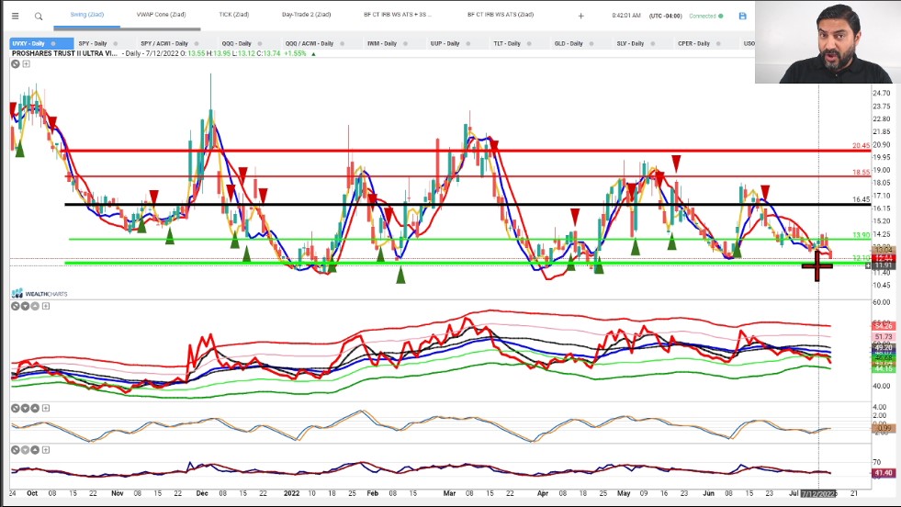The width and height of the screenshot is (901, 507).
Task: Open BF CT IRB WS ATS (Ziad) workspace
Action: (x=501, y=15)
